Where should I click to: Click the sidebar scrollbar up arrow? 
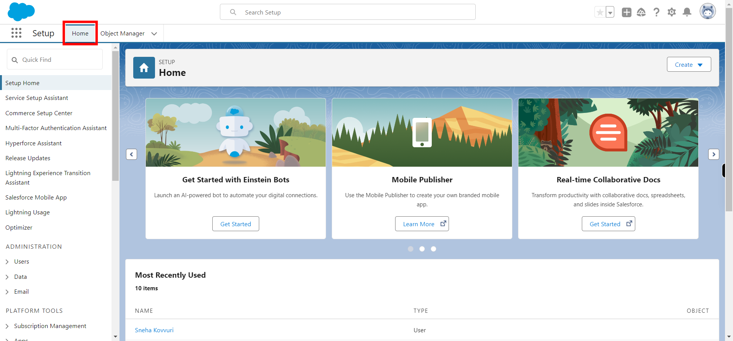click(x=116, y=48)
